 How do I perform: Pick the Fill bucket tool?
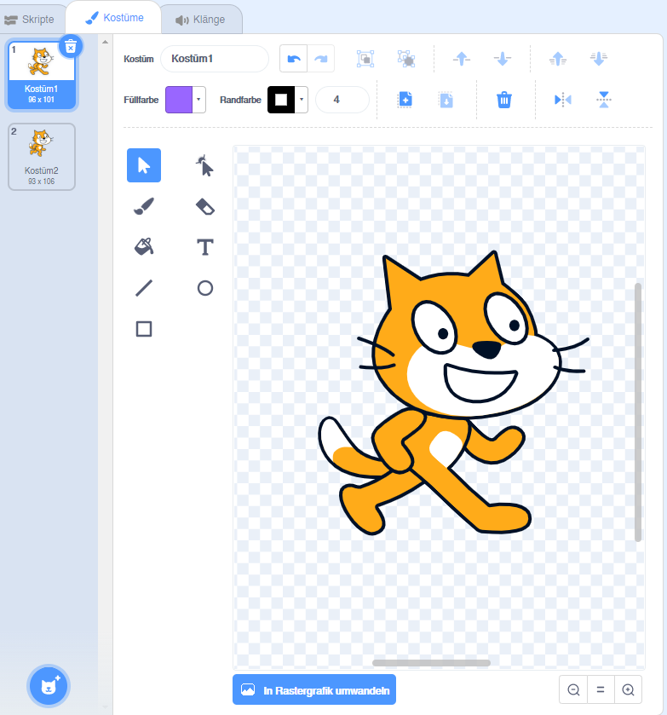point(144,247)
